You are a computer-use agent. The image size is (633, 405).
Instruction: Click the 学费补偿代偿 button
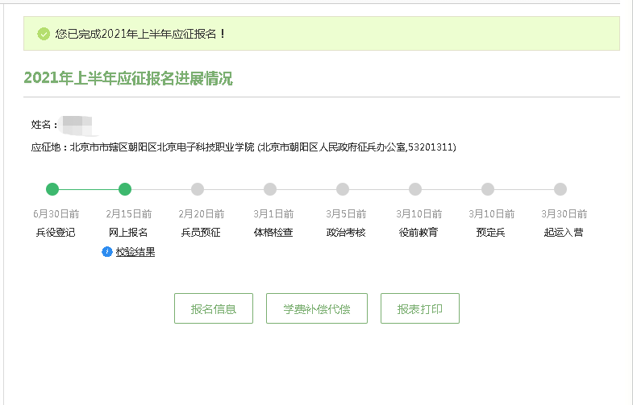coord(317,308)
